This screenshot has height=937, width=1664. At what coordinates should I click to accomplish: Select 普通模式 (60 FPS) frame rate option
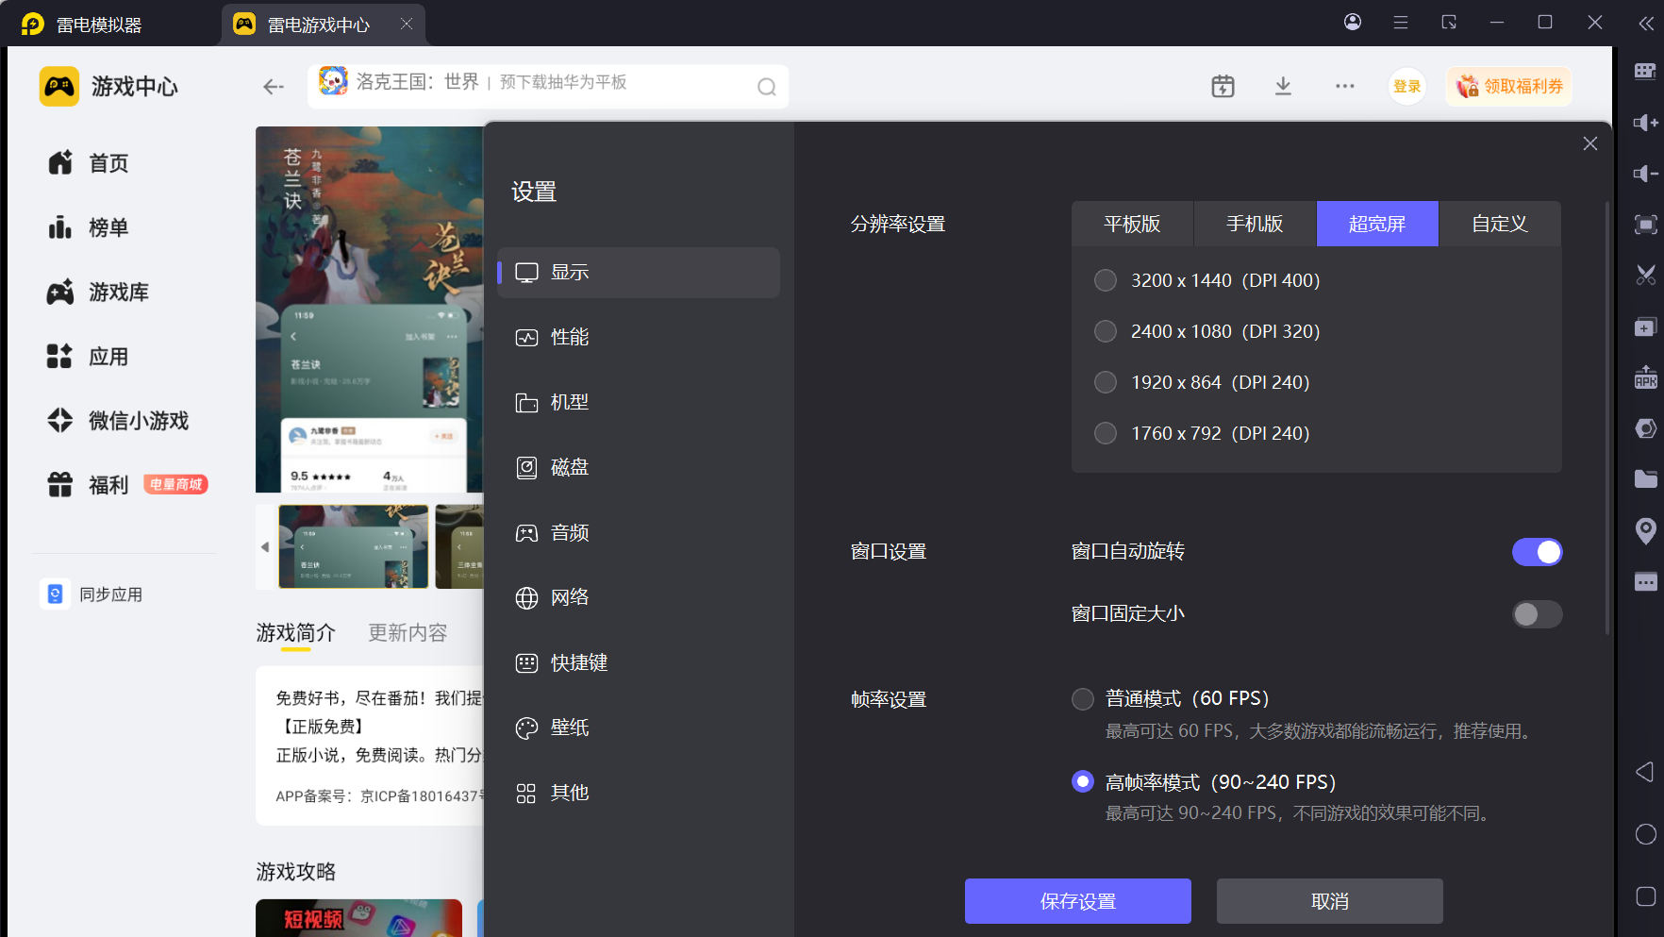point(1083,699)
